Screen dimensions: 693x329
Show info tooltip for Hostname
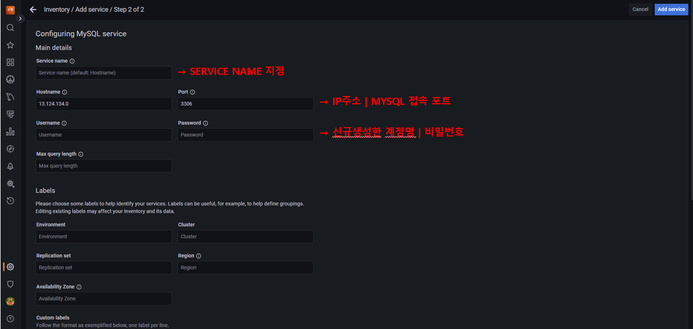pyautogui.click(x=65, y=92)
